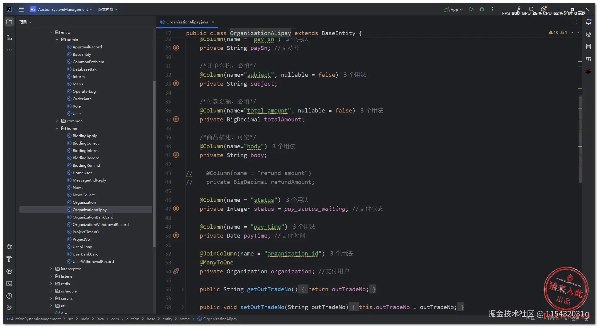Show more tool windows ellipsis in left strip

(x=9, y=50)
